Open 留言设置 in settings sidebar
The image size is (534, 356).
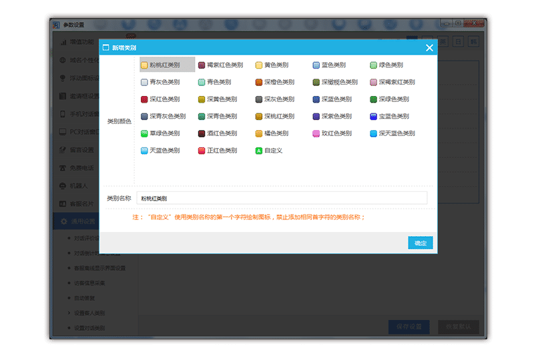pyautogui.click(x=77, y=149)
